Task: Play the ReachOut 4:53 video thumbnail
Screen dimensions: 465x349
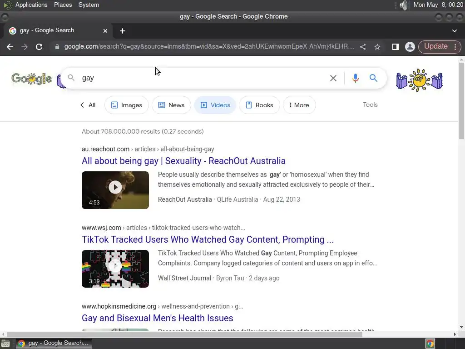Action: click(115, 190)
